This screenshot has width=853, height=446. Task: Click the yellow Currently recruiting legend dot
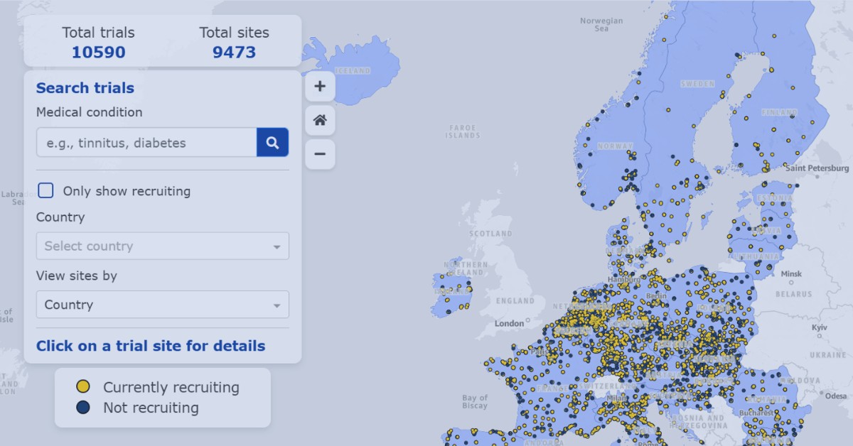tap(83, 387)
